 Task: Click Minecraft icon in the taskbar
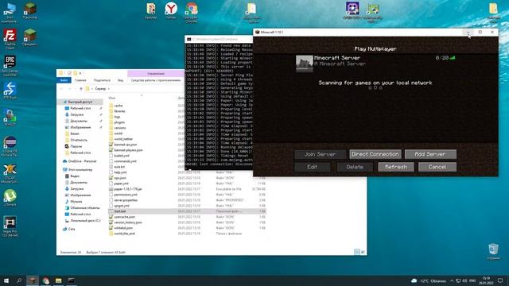33,280
